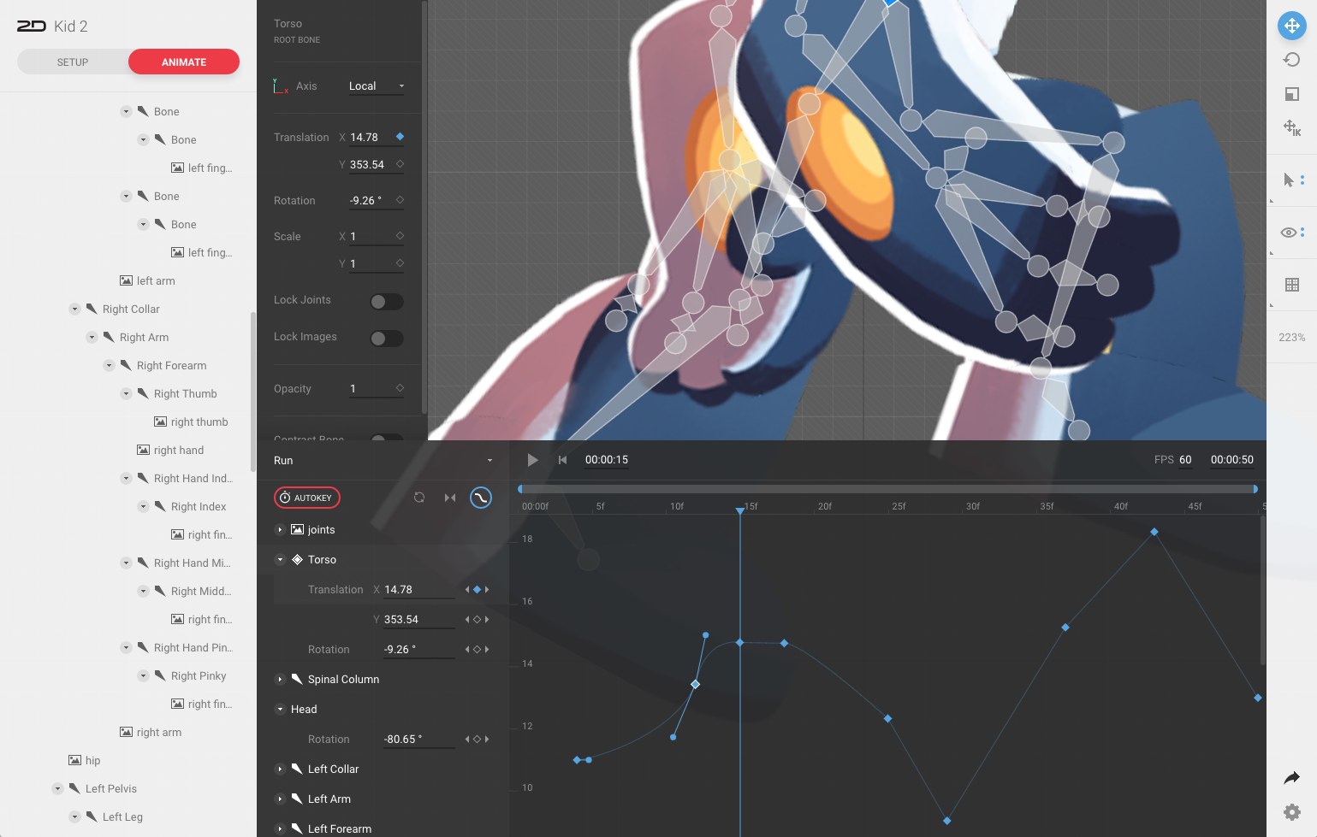Select the Scale tool icon
Screen dimensions: 1317x837
[x=1291, y=91]
